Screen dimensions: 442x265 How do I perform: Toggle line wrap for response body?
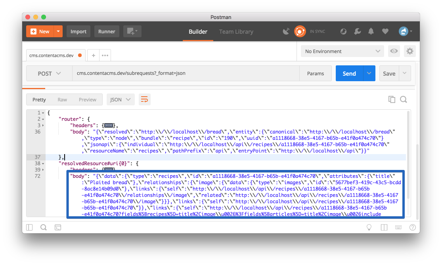coord(144,99)
